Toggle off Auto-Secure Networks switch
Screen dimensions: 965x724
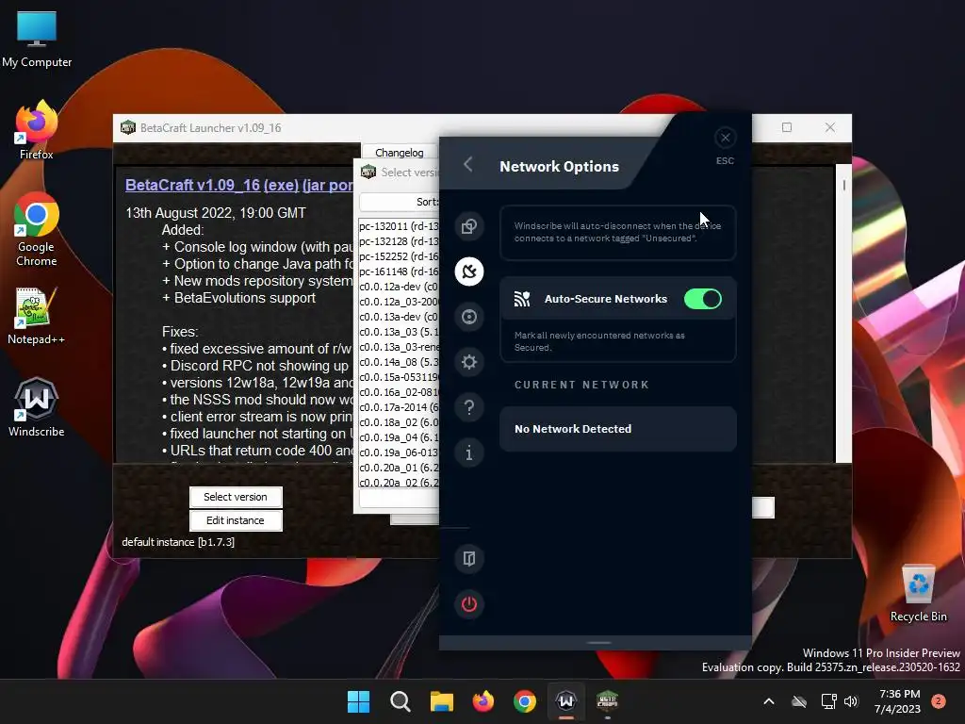pos(703,299)
